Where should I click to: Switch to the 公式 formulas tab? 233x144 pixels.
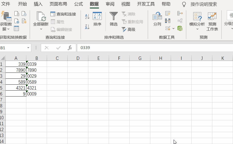pyautogui.click(x=79, y=4)
